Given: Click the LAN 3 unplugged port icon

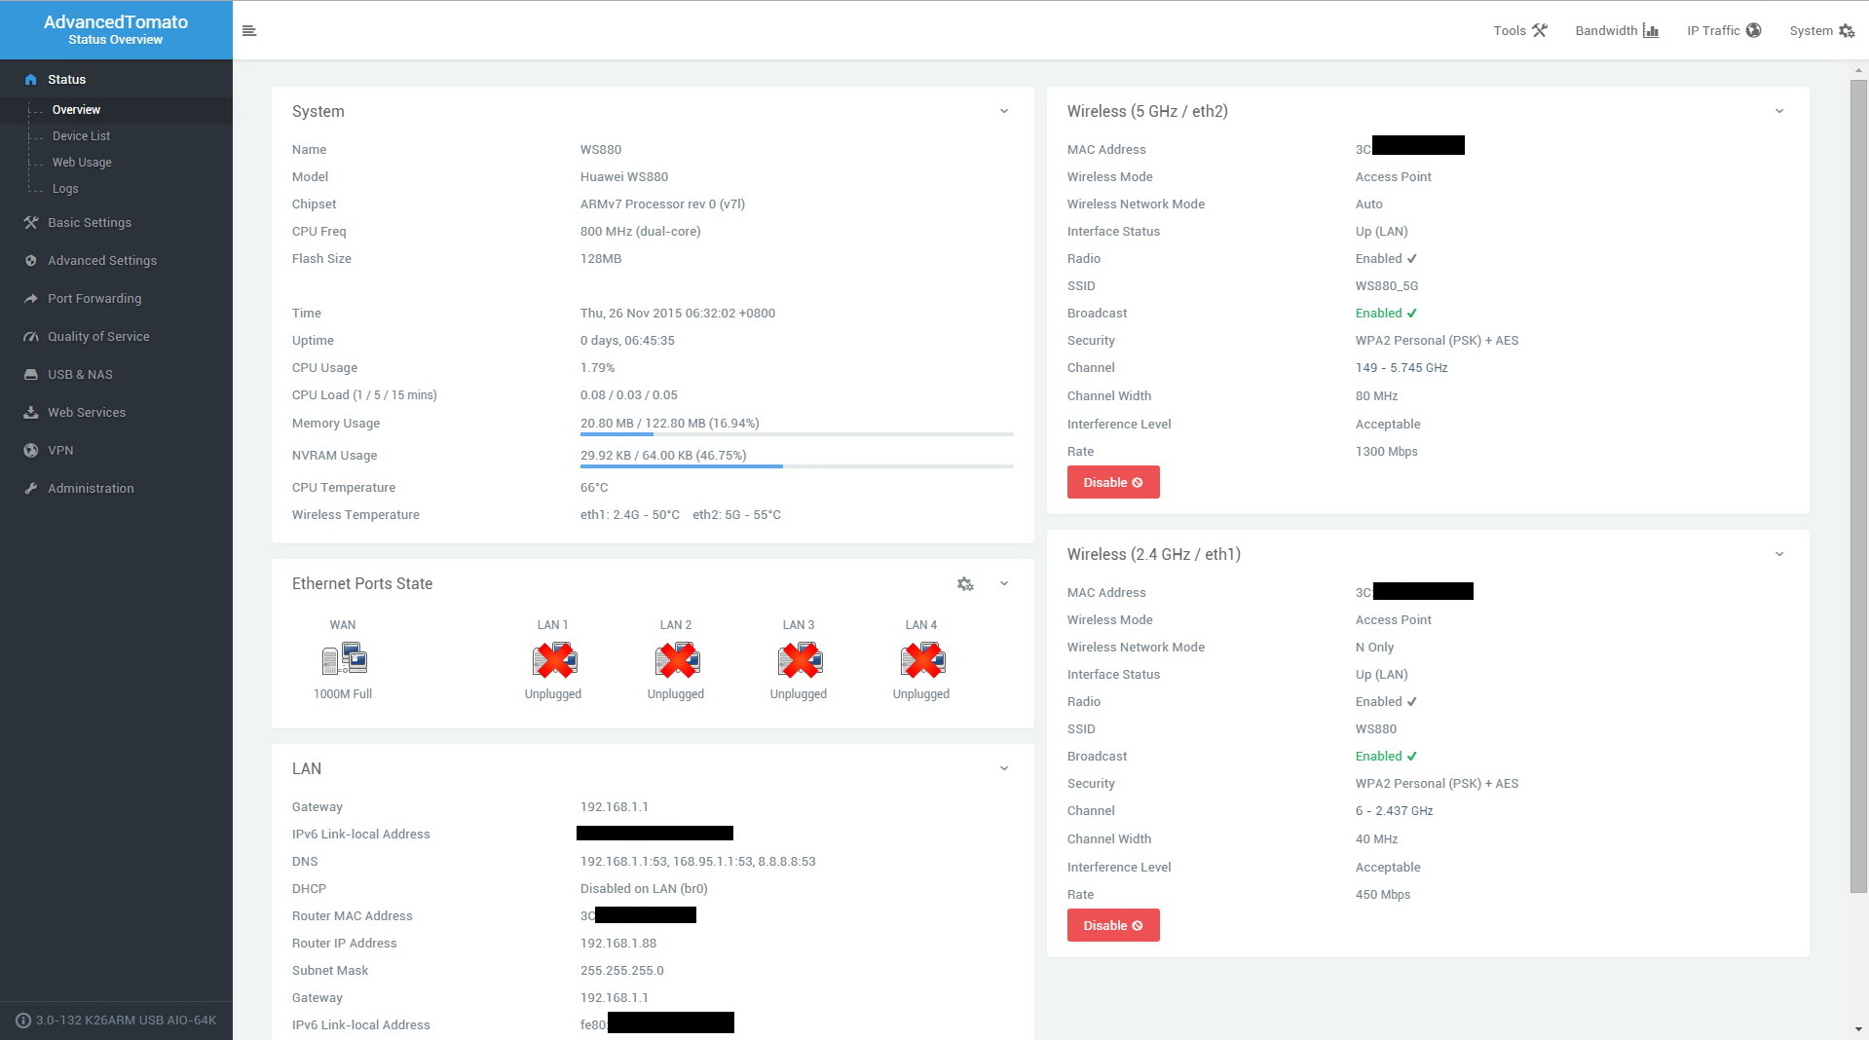Looking at the screenshot, I should click(800, 660).
